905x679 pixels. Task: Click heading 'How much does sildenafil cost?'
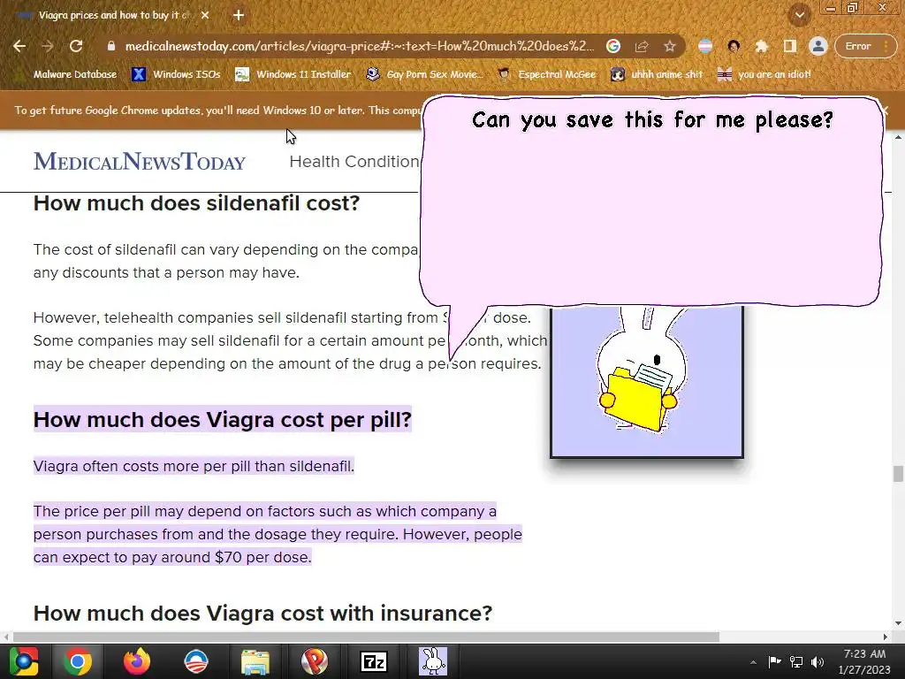click(197, 203)
